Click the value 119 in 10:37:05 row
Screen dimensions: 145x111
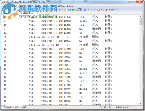tap(82, 49)
